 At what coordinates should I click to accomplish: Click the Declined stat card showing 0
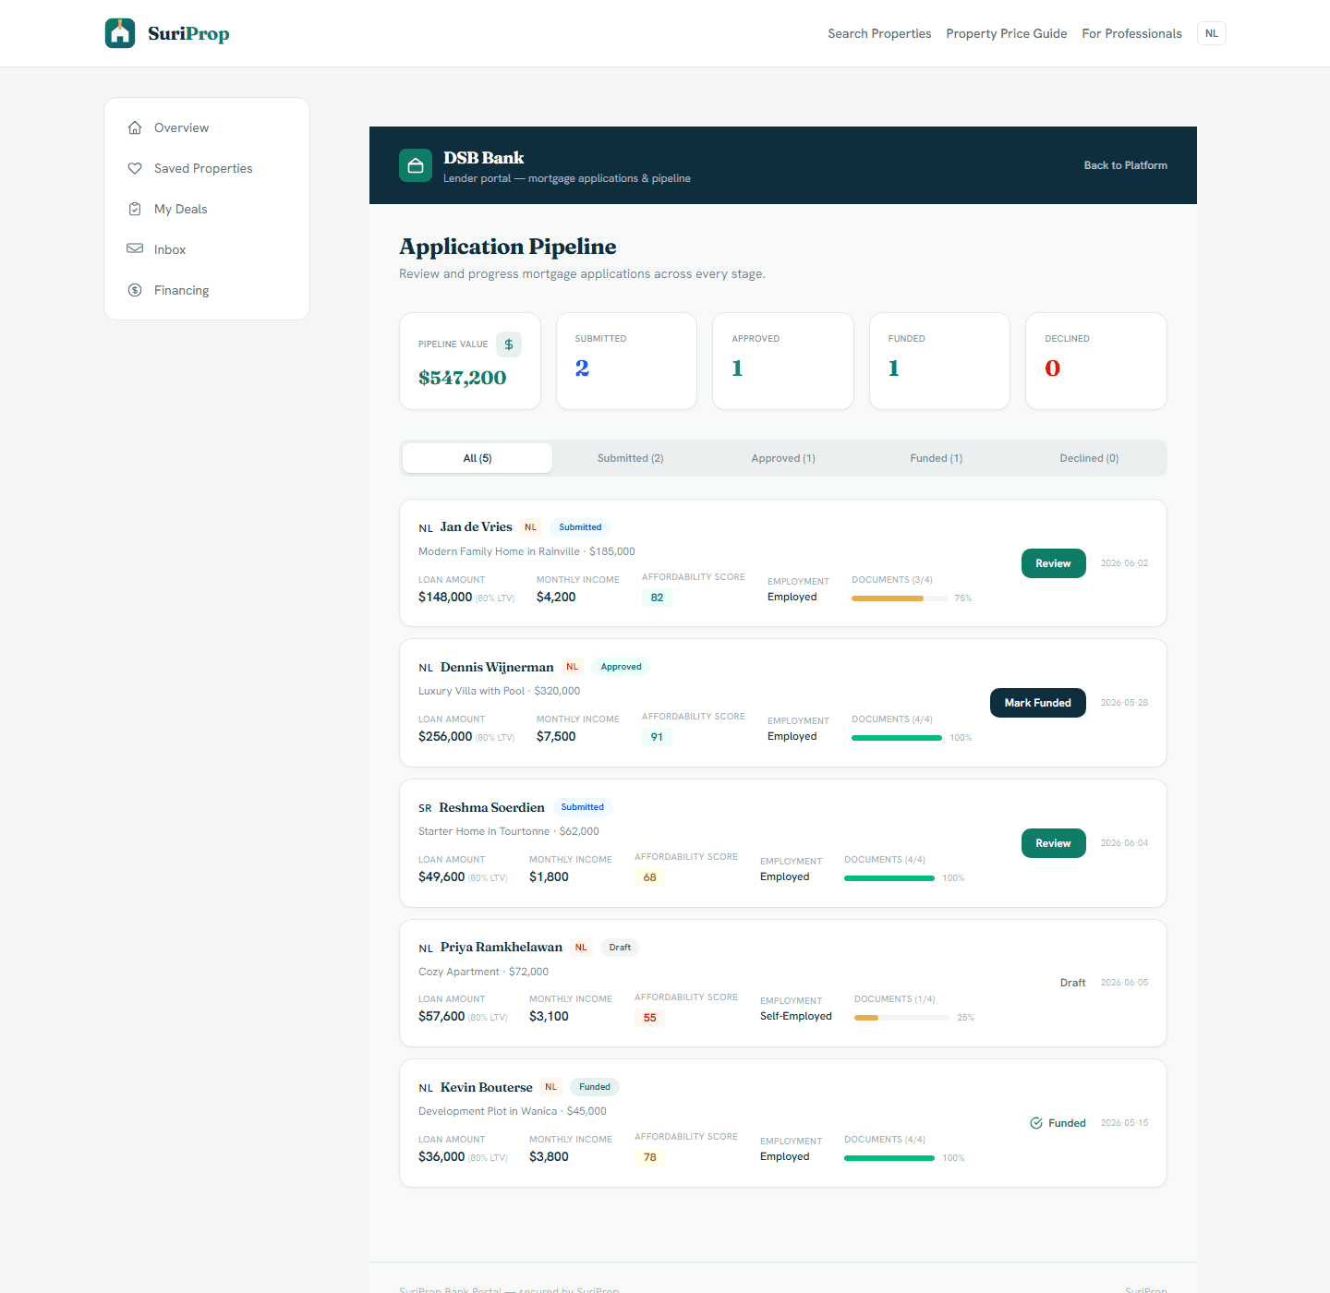(1096, 361)
